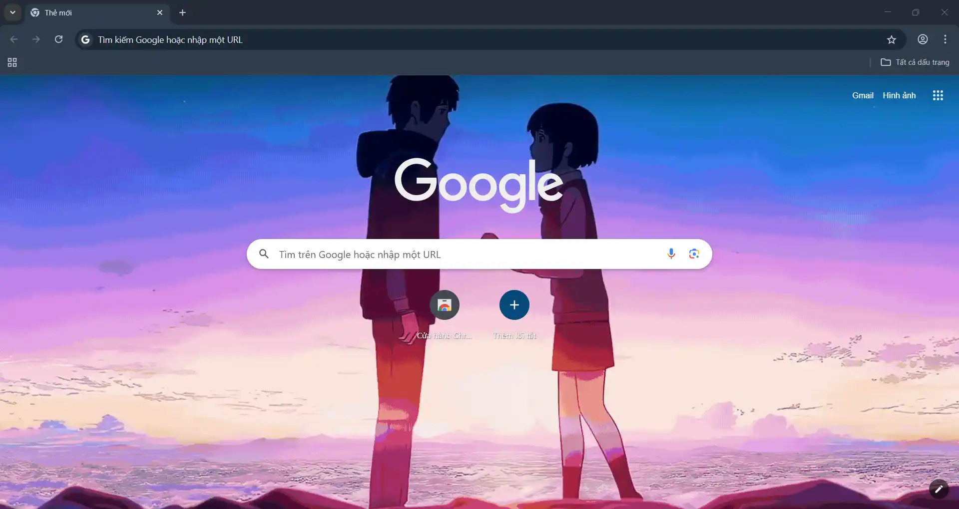Reload the current page

[58, 39]
